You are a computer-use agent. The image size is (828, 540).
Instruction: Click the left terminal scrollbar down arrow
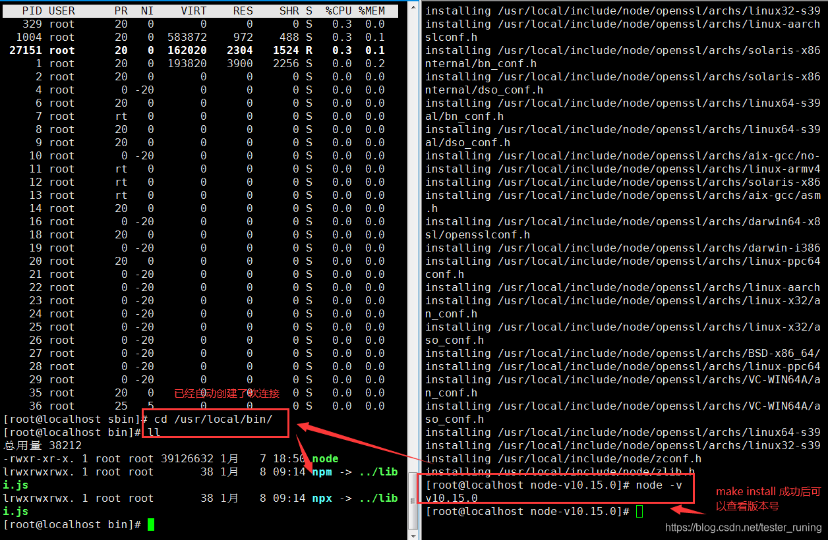pyautogui.click(x=413, y=535)
